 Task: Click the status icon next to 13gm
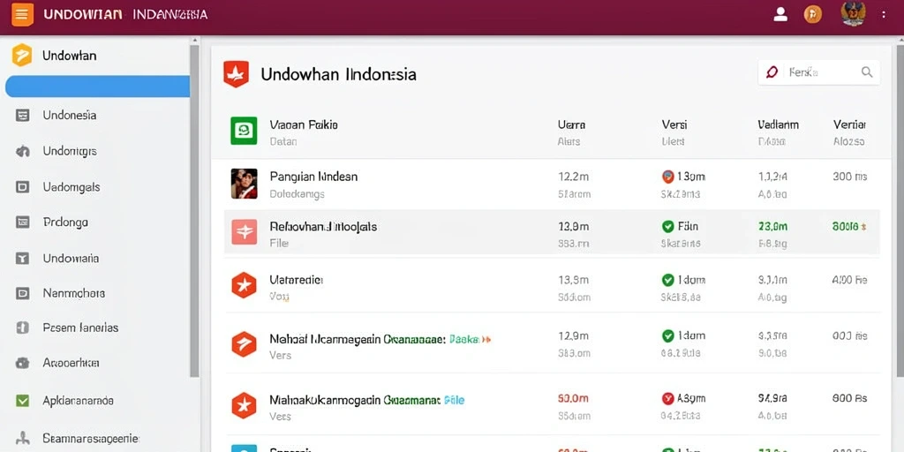pos(667,177)
